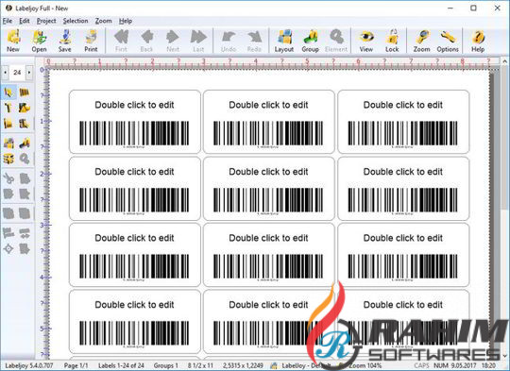The width and height of the screenshot is (510, 371).
Task: Click 'Groups 1' in status bar
Action: click(x=166, y=365)
